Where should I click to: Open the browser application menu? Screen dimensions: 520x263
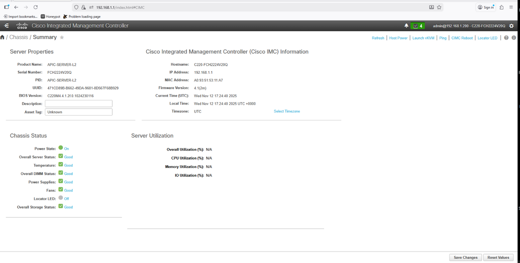511,7
